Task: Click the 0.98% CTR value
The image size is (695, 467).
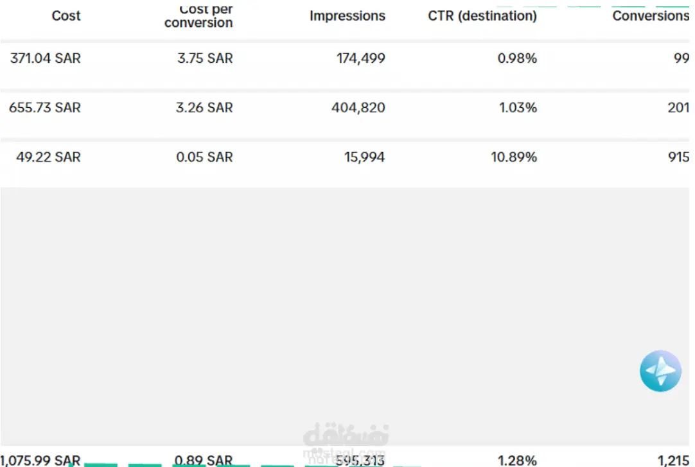Action: pos(517,58)
